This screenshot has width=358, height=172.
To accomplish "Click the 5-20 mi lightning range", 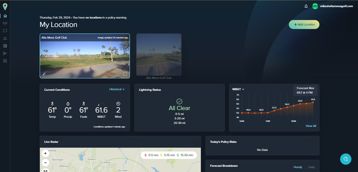I will click(x=179, y=118).
